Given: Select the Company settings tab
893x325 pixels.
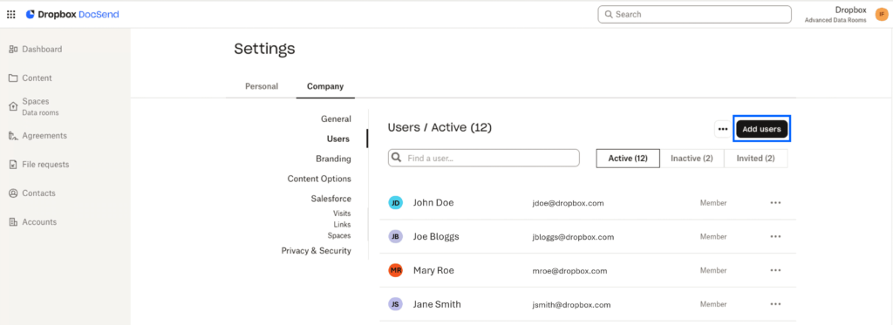Looking at the screenshot, I should 325,86.
